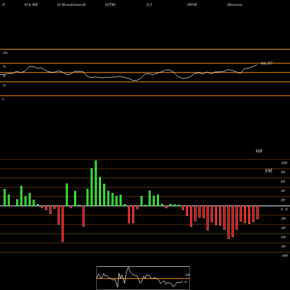
Task: Click the RSI axis label 30
Action: click(4, 85)
